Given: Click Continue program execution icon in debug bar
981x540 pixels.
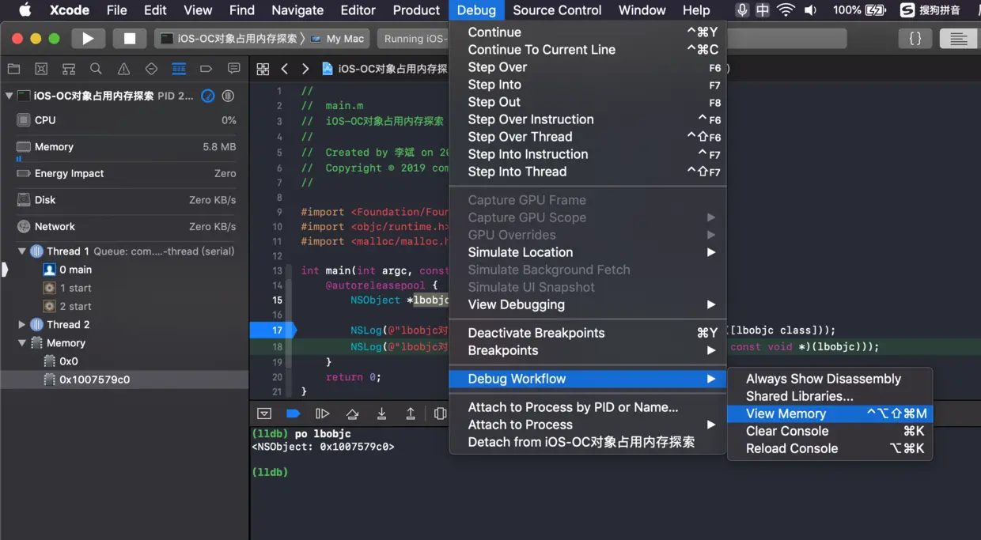Looking at the screenshot, I should (322, 413).
